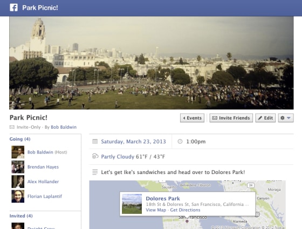Image resolution: width=302 pixels, height=229 pixels.
Task: Click the Invite-Only privacy label
Action: coord(29,127)
